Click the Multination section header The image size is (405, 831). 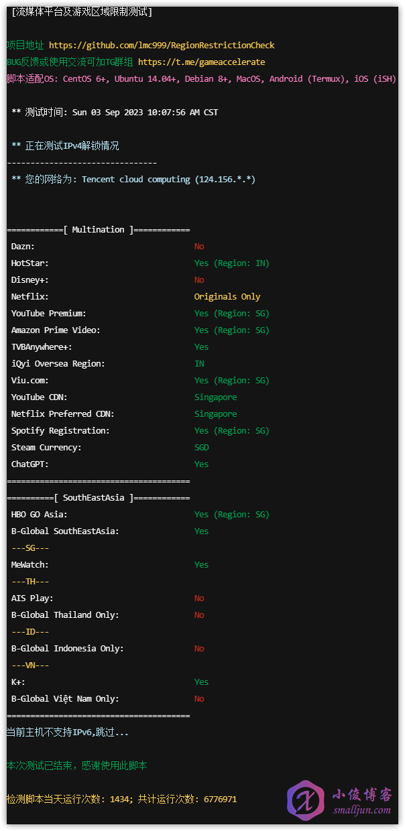click(99, 230)
